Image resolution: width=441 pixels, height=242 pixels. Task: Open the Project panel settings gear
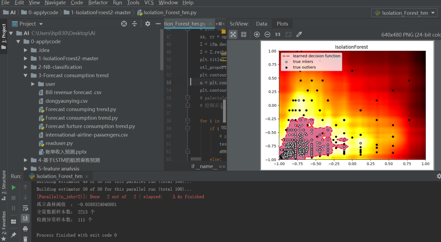point(148,24)
